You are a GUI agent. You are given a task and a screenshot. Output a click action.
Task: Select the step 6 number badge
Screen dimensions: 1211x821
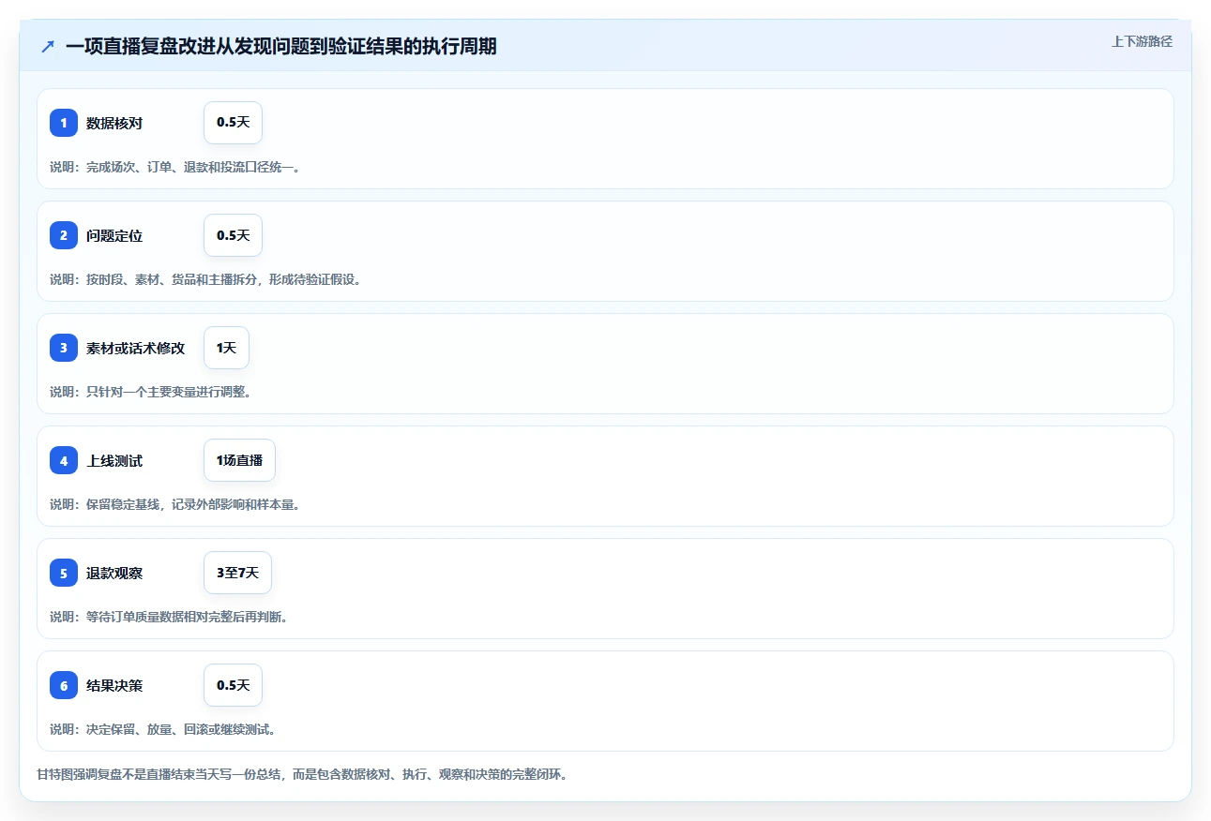(64, 685)
